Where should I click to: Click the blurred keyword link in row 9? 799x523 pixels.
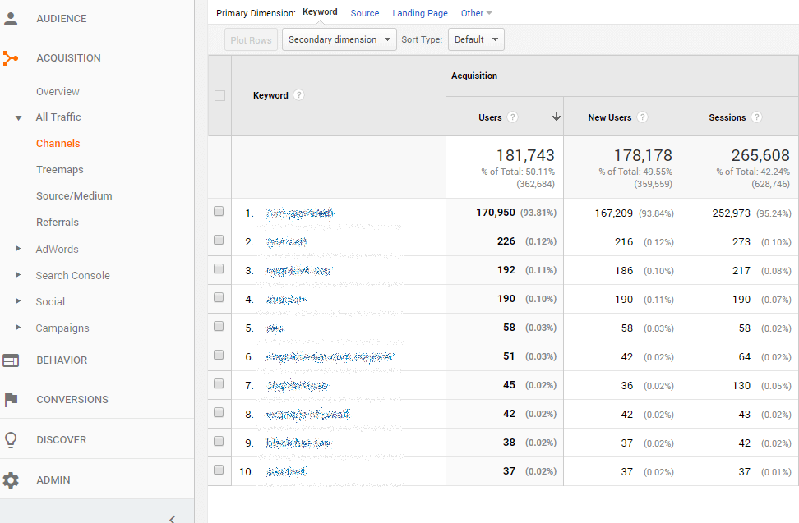298,443
